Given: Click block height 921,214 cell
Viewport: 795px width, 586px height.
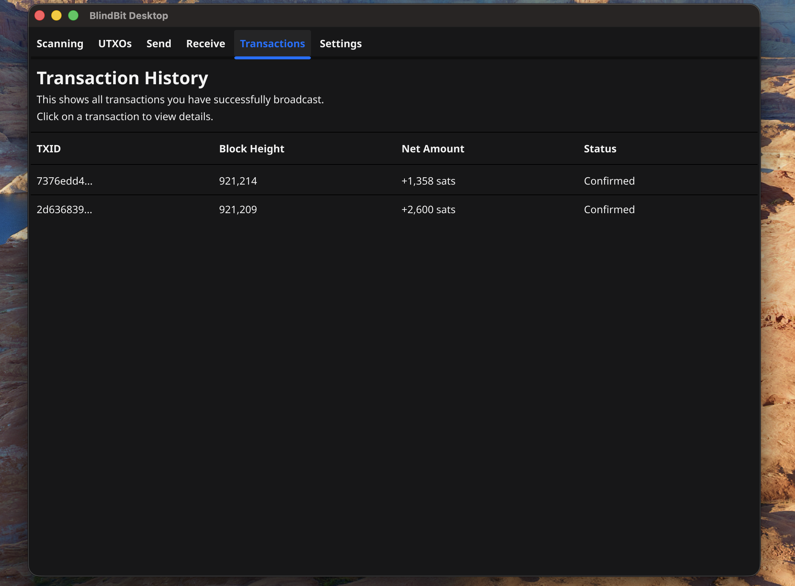Looking at the screenshot, I should pos(238,181).
